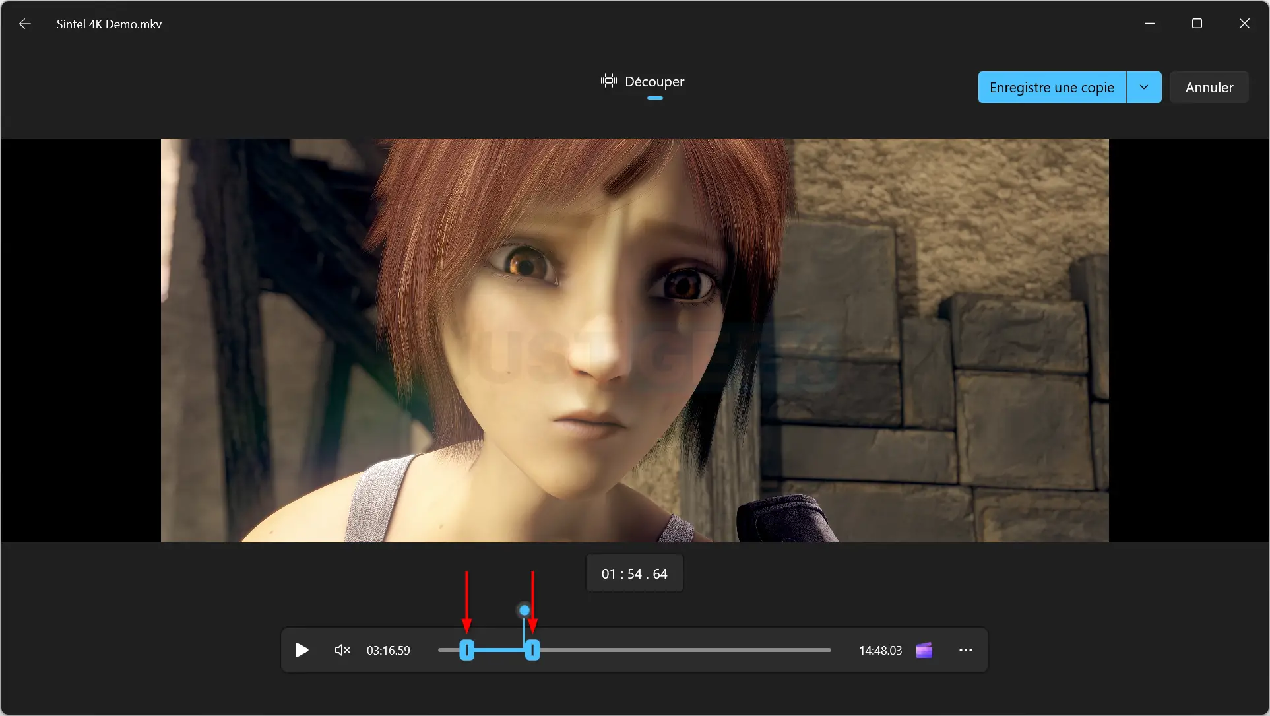Screen dimensions: 1270x716
Task: Click the 14:48.03 total duration label
Action: pyautogui.click(x=881, y=651)
